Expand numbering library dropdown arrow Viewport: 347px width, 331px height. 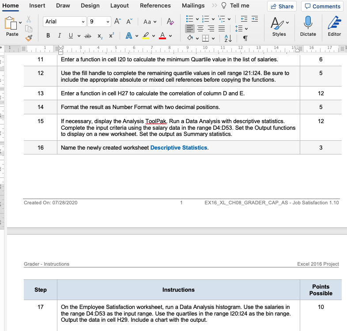[x=213, y=19]
